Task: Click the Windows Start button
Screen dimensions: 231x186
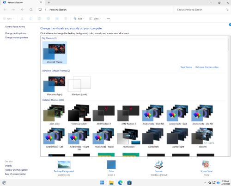Action: tap(102, 183)
